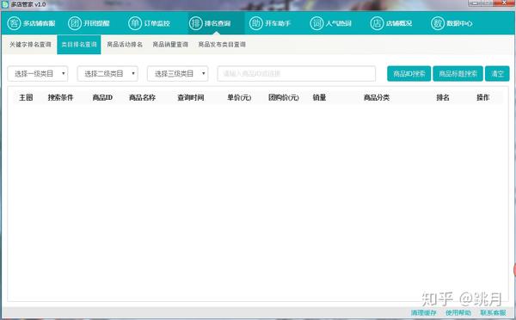Open the 使用帮助 link

click(458, 313)
